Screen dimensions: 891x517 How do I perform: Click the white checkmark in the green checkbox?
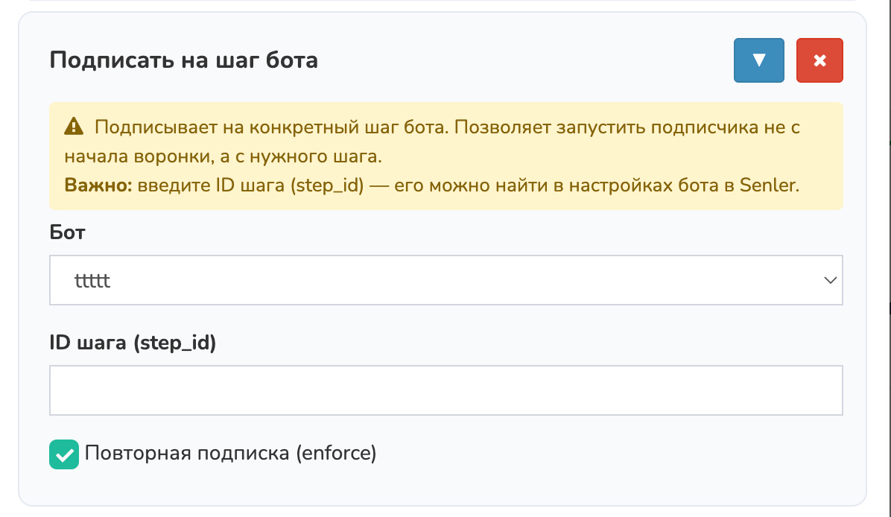(65, 454)
